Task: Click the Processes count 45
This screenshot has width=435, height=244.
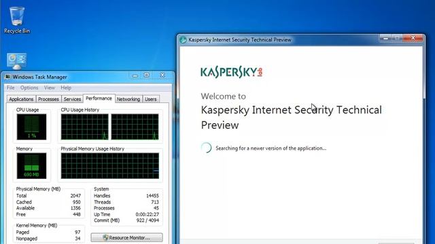Action: 156,208
